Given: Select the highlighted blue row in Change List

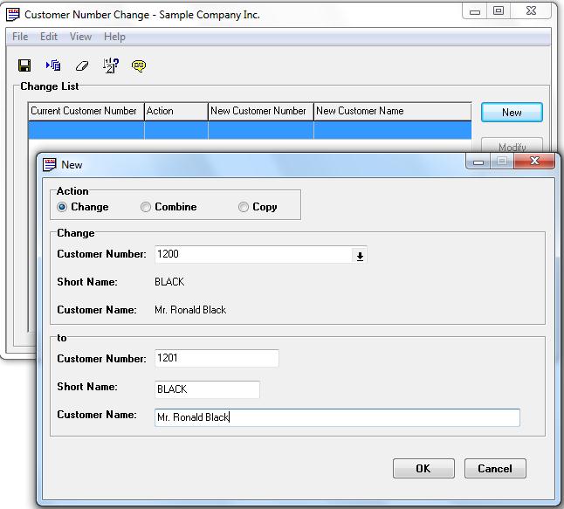Looking at the screenshot, I should pyautogui.click(x=250, y=130).
